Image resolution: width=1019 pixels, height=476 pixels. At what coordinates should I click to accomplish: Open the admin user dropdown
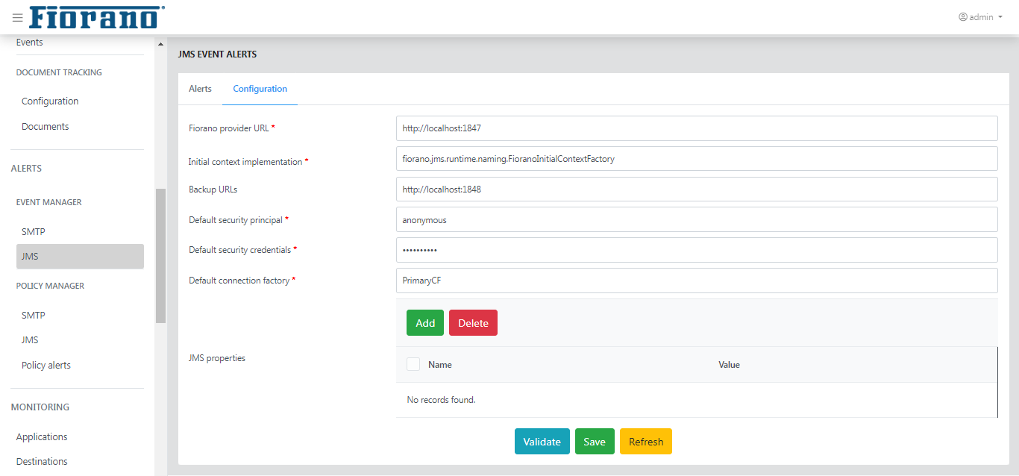980,17
